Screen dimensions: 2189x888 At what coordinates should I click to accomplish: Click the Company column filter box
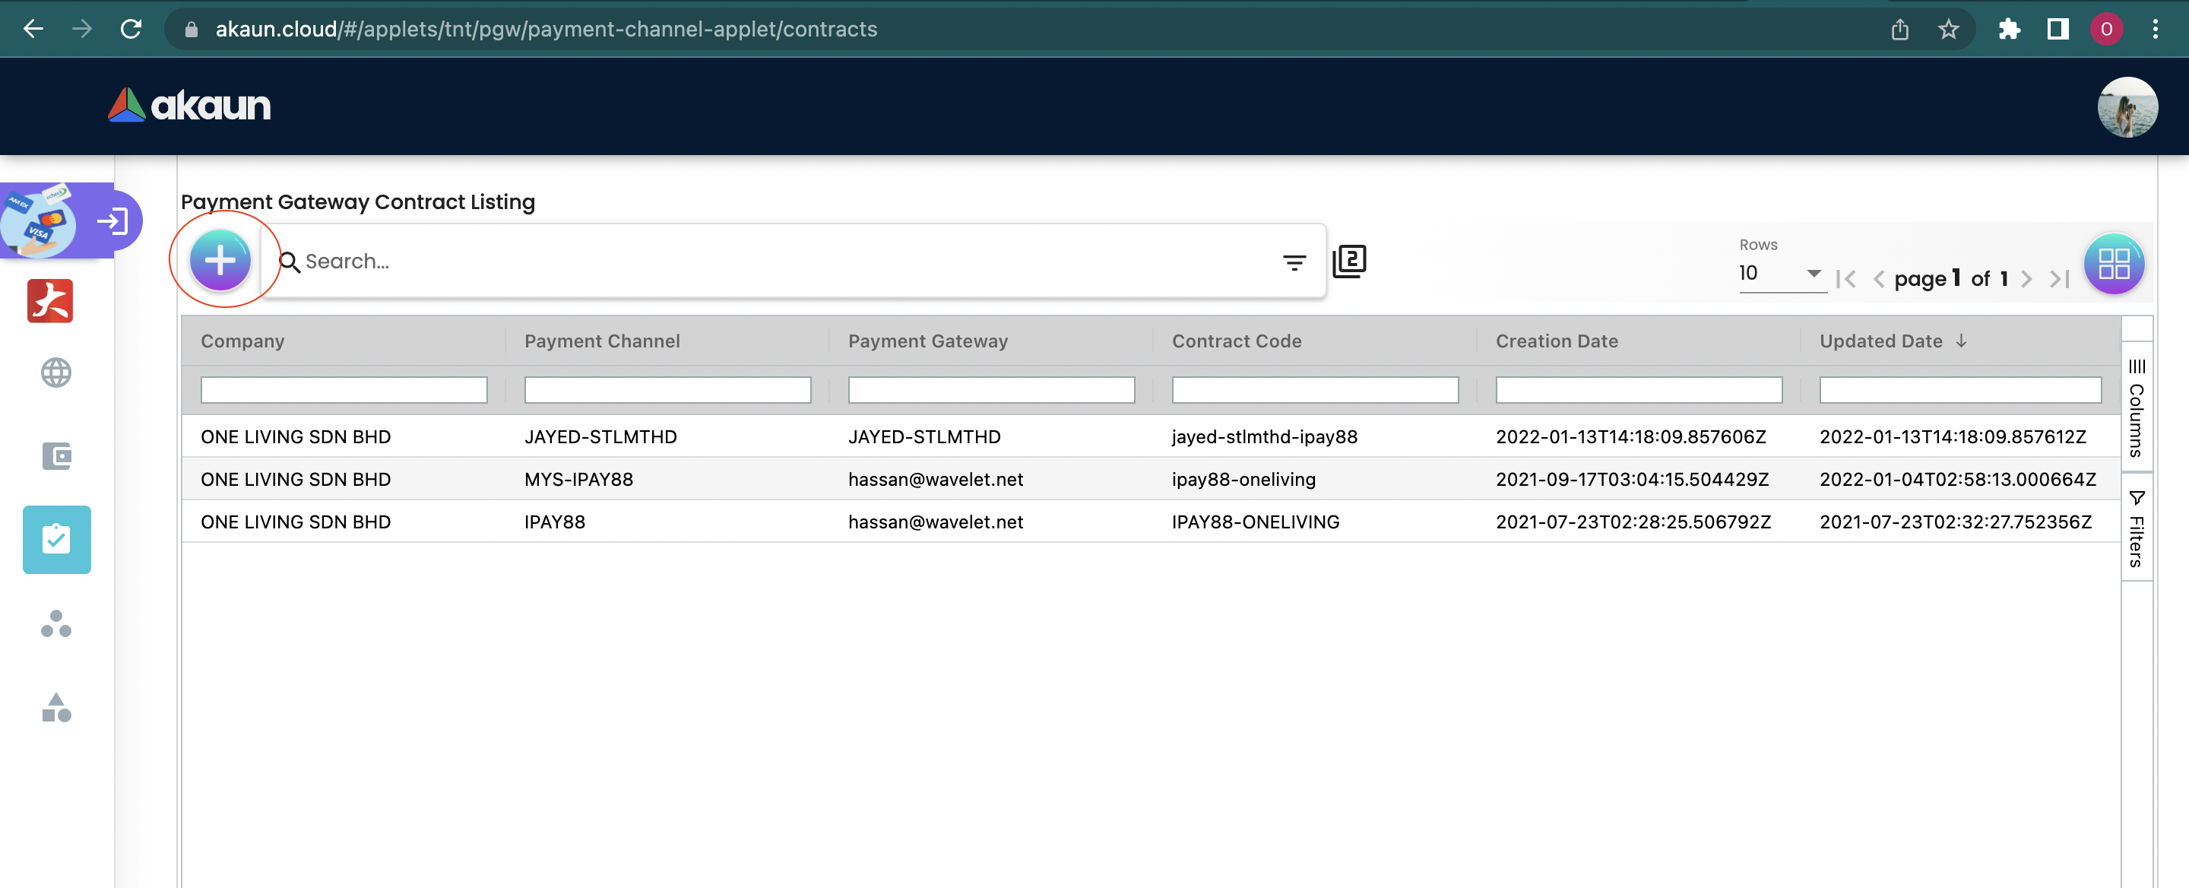click(344, 390)
